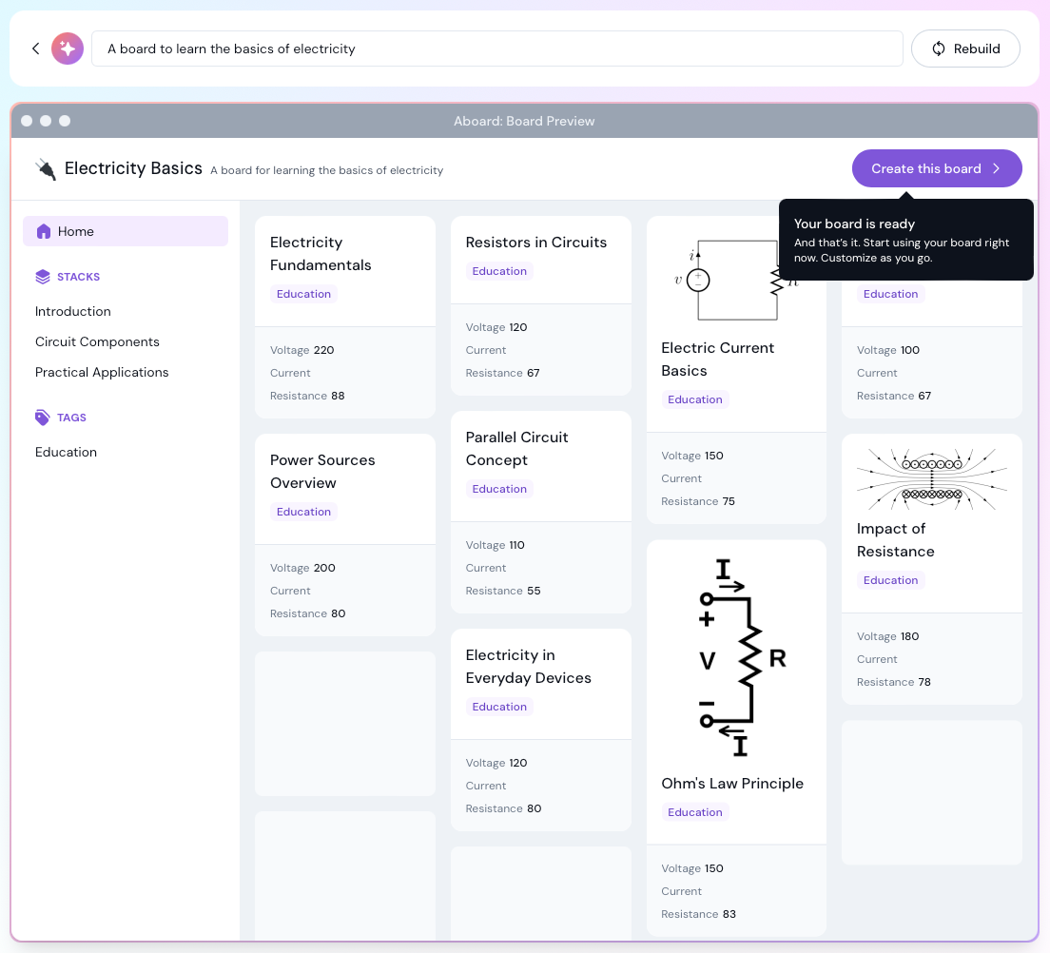The image size is (1050, 953).
Task: Click the Tags label icon
Action: click(43, 418)
